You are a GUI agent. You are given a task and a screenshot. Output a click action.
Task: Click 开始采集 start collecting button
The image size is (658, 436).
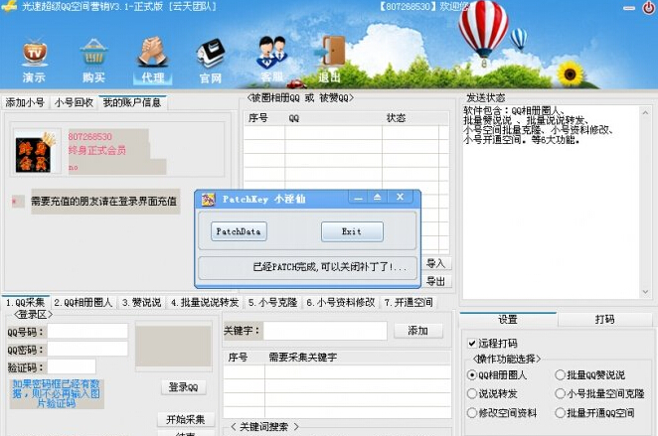tap(186, 419)
